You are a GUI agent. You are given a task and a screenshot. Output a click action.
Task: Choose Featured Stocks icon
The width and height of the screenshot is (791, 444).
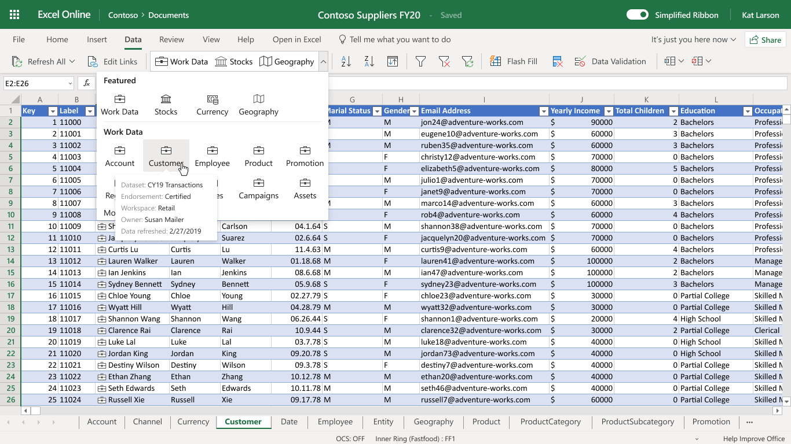pyautogui.click(x=166, y=105)
